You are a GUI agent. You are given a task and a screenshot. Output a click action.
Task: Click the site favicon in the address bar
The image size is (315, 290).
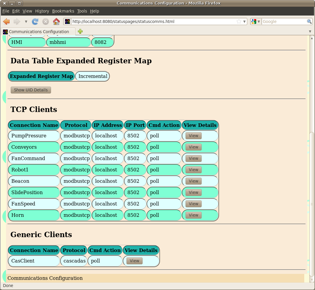[67, 21]
